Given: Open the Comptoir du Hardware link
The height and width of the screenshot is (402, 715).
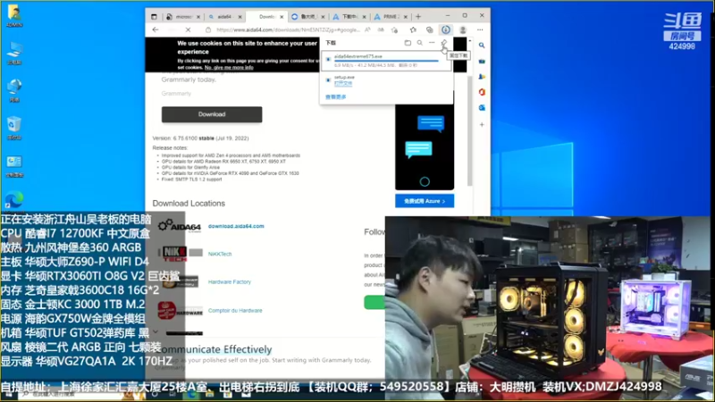Looking at the screenshot, I should [235, 310].
